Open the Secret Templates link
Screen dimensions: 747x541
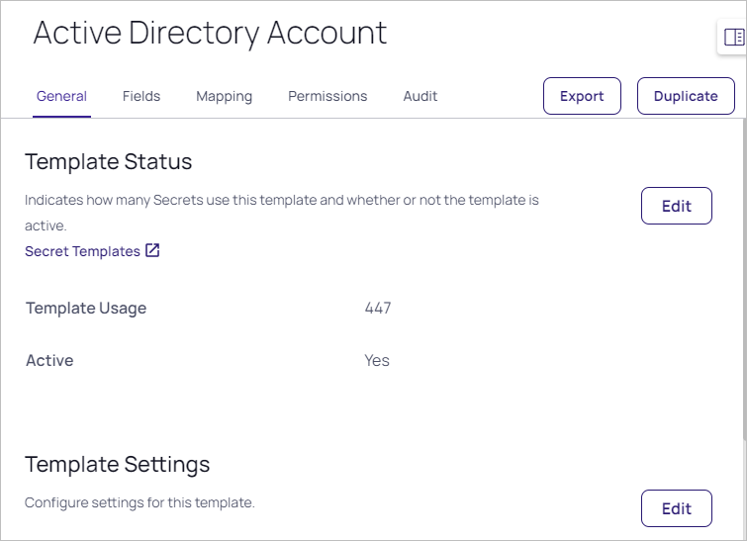click(x=82, y=251)
